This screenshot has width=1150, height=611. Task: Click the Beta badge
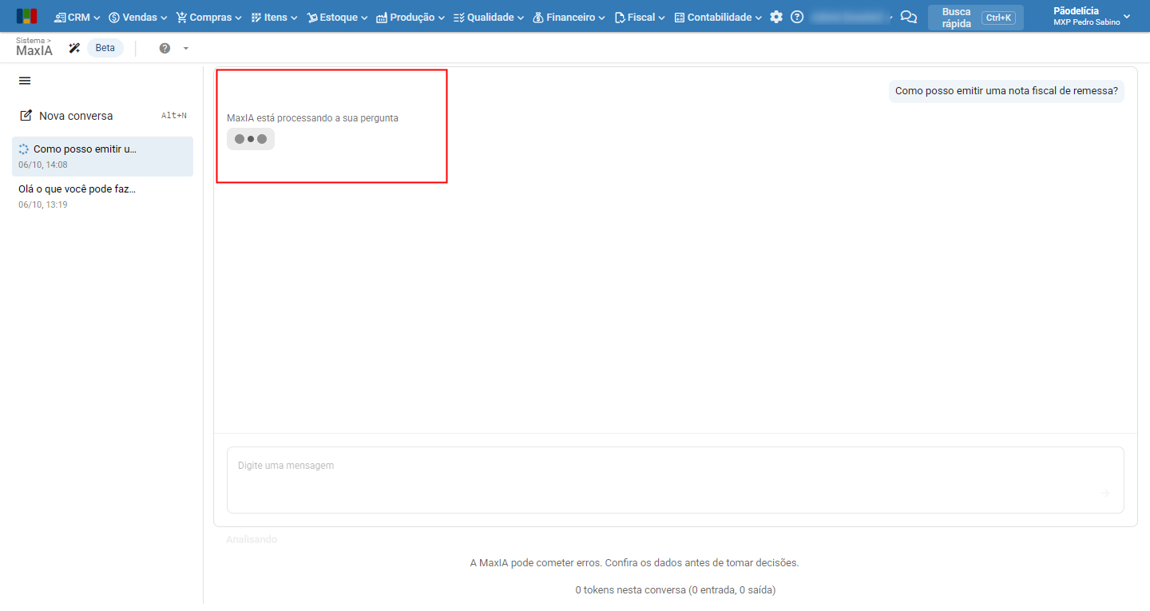105,48
